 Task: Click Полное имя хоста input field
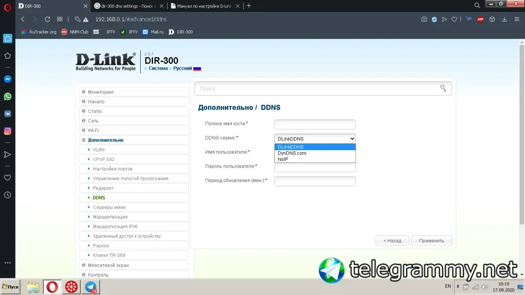315,124
